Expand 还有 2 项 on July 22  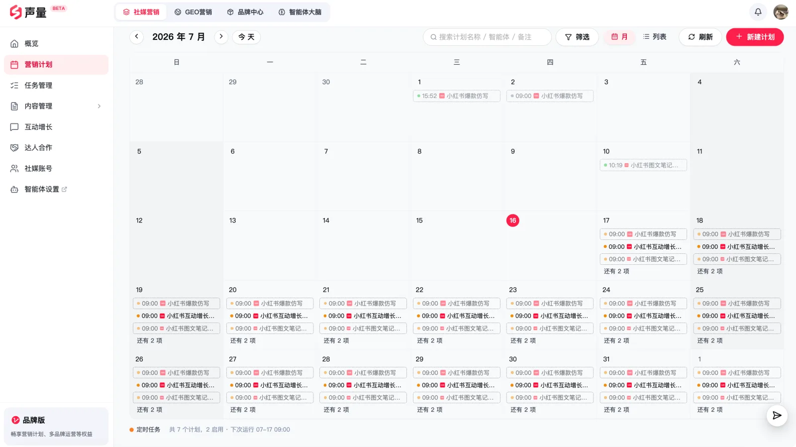[x=430, y=340]
